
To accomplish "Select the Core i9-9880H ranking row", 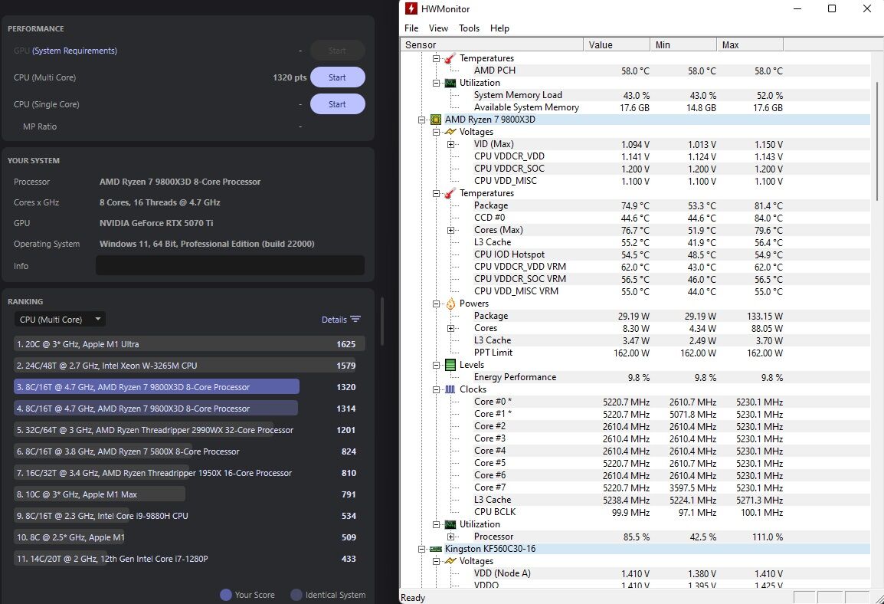I will point(189,515).
